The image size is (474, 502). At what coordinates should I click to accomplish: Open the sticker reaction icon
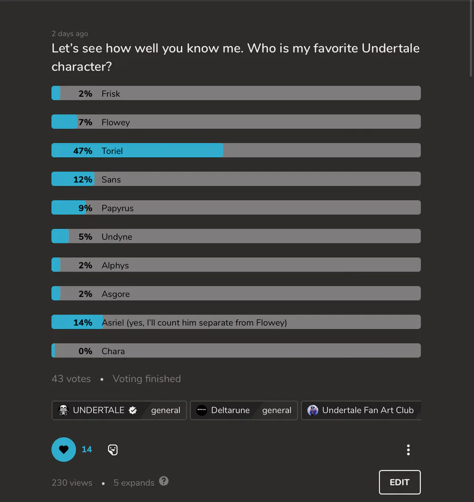[x=113, y=449]
